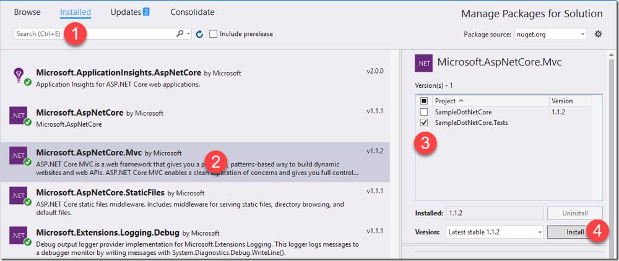Viewport: 619px width, 261px height.
Task: Open the Package source dropdown
Action: (x=551, y=34)
